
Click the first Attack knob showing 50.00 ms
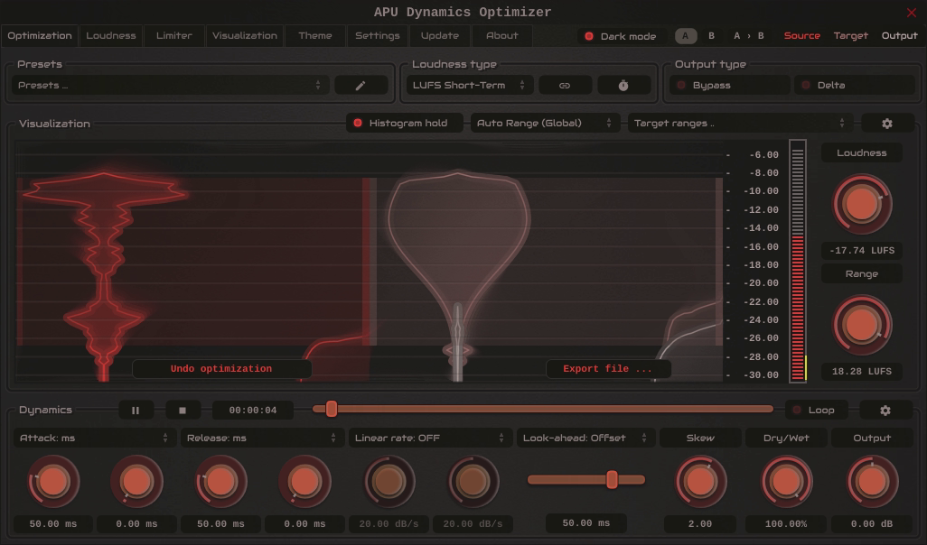click(53, 481)
